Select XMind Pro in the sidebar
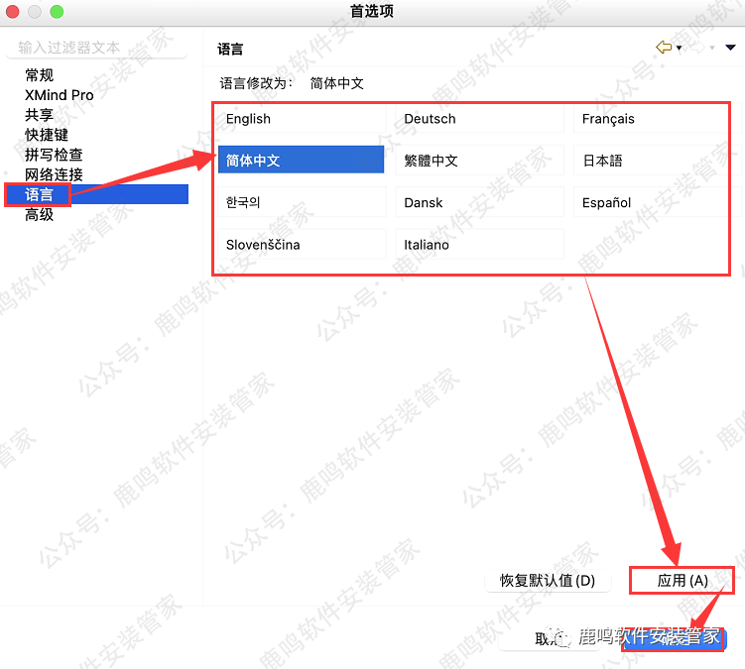 pyautogui.click(x=60, y=95)
